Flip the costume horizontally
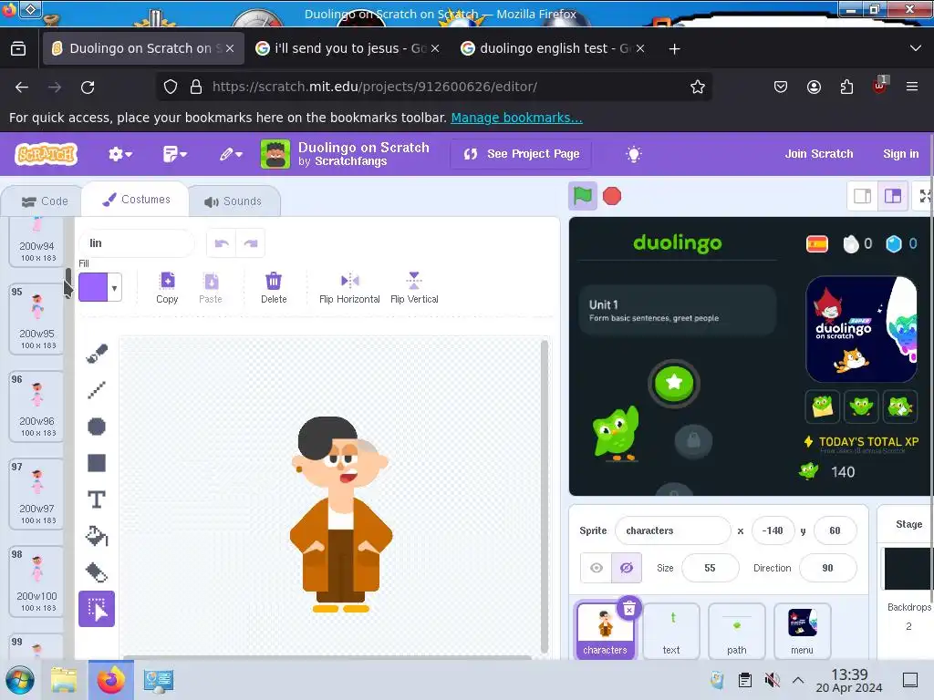 (349, 287)
